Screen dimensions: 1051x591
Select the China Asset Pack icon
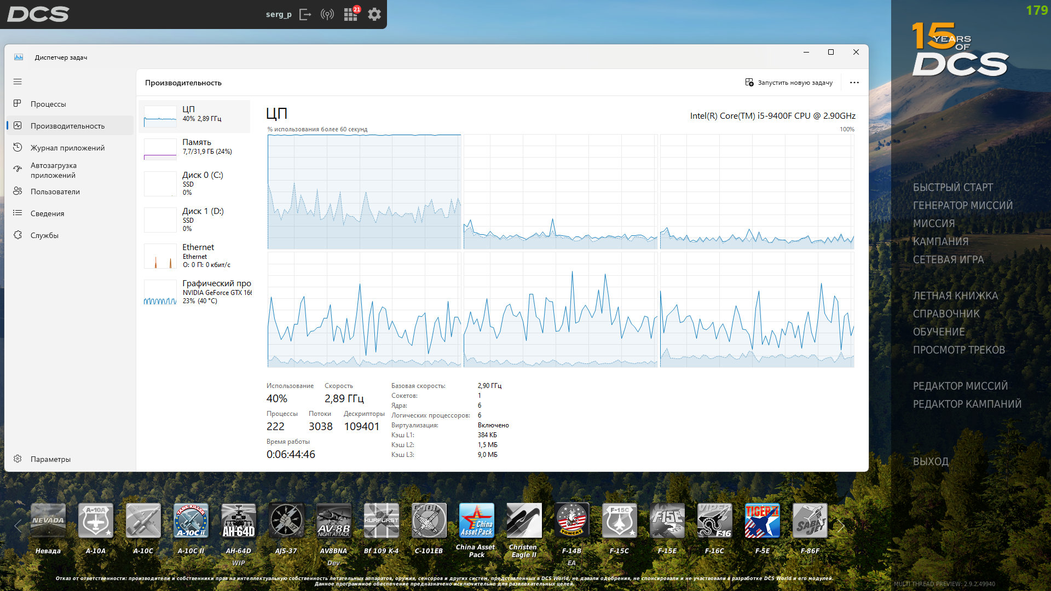tap(477, 520)
